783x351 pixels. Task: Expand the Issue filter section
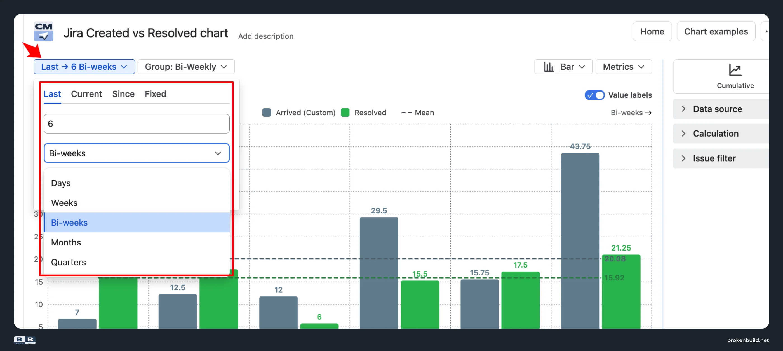[x=720, y=158]
